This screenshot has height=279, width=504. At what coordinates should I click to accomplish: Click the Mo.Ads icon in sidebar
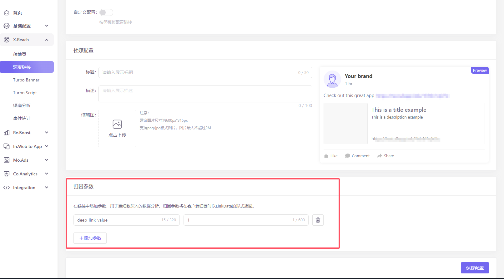[x=7, y=160]
